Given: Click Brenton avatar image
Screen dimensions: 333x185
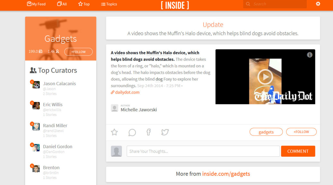Looking at the screenshot, I should pos(36,169).
